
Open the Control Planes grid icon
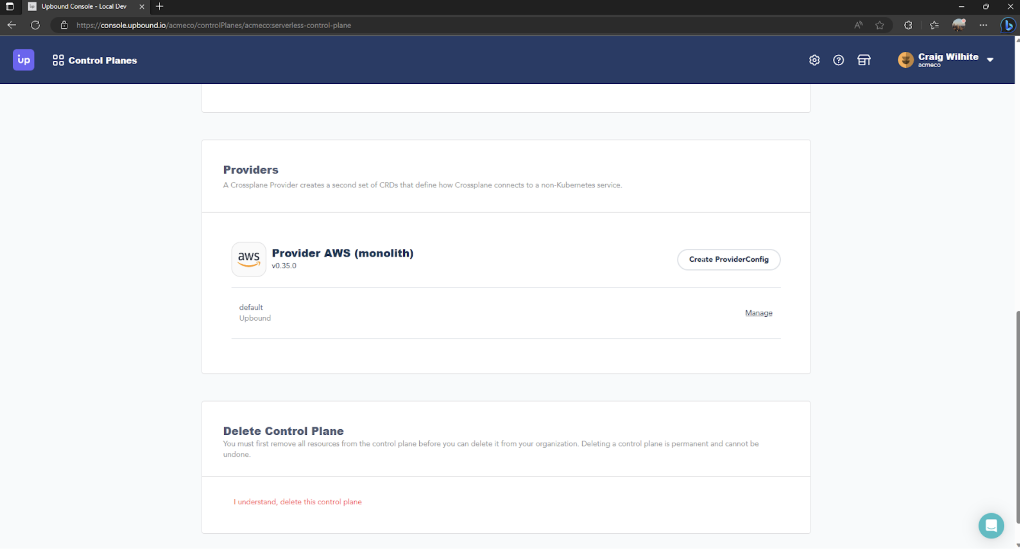click(x=58, y=60)
